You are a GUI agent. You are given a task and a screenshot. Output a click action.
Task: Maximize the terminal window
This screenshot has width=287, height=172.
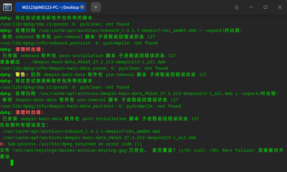tap(265, 7)
